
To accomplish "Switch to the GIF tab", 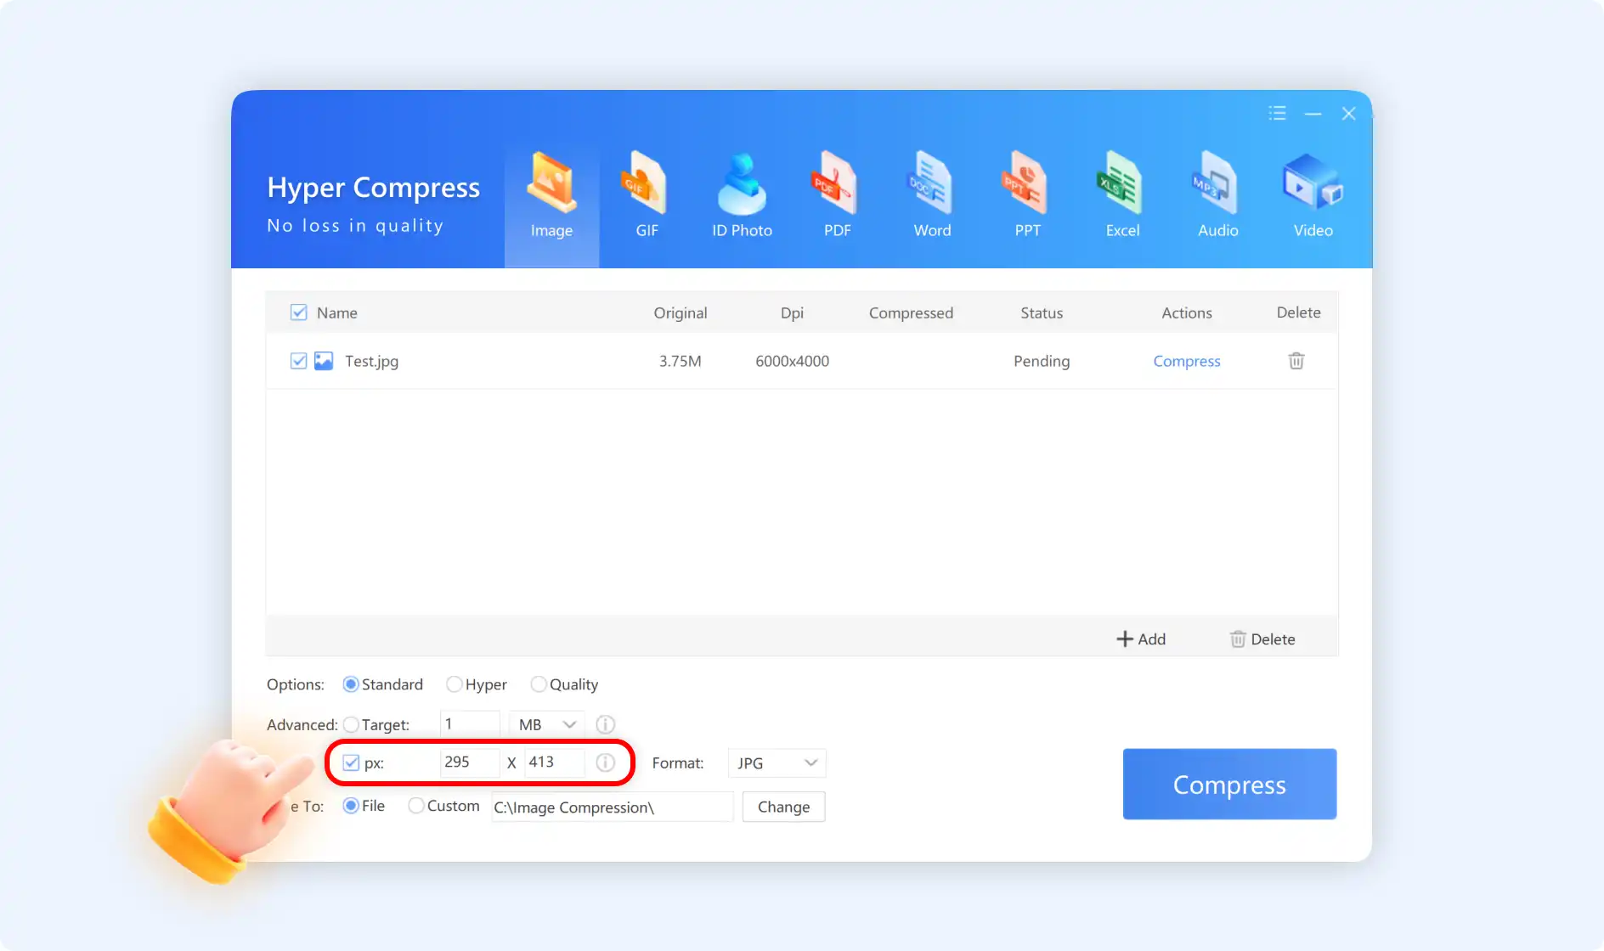I will (647, 196).
